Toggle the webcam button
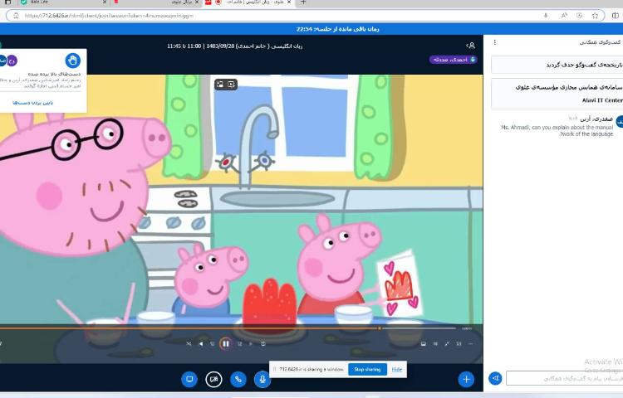Viewport: 623px width, 398px height. (x=214, y=379)
